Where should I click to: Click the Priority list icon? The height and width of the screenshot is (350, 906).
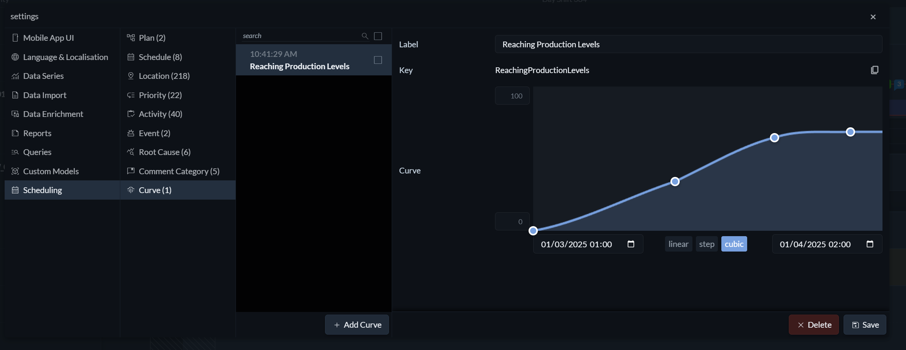131,95
